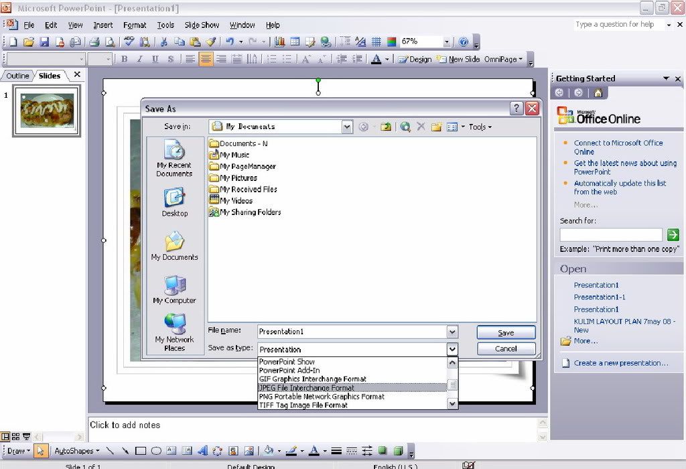This screenshot has height=469, width=686.
Task: Open the Insert menu
Action: point(102,25)
